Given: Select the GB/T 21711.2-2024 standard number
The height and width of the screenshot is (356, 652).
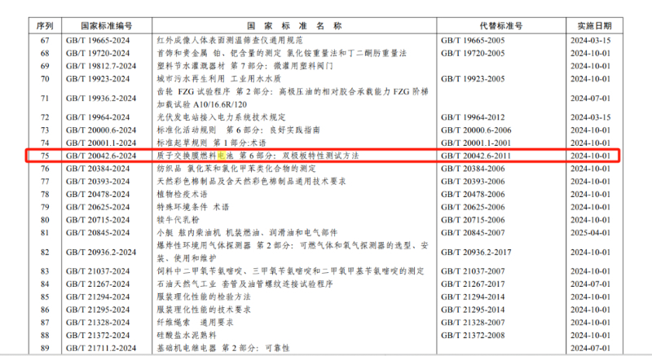Looking at the screenshot, I should [x=101, y=349].
